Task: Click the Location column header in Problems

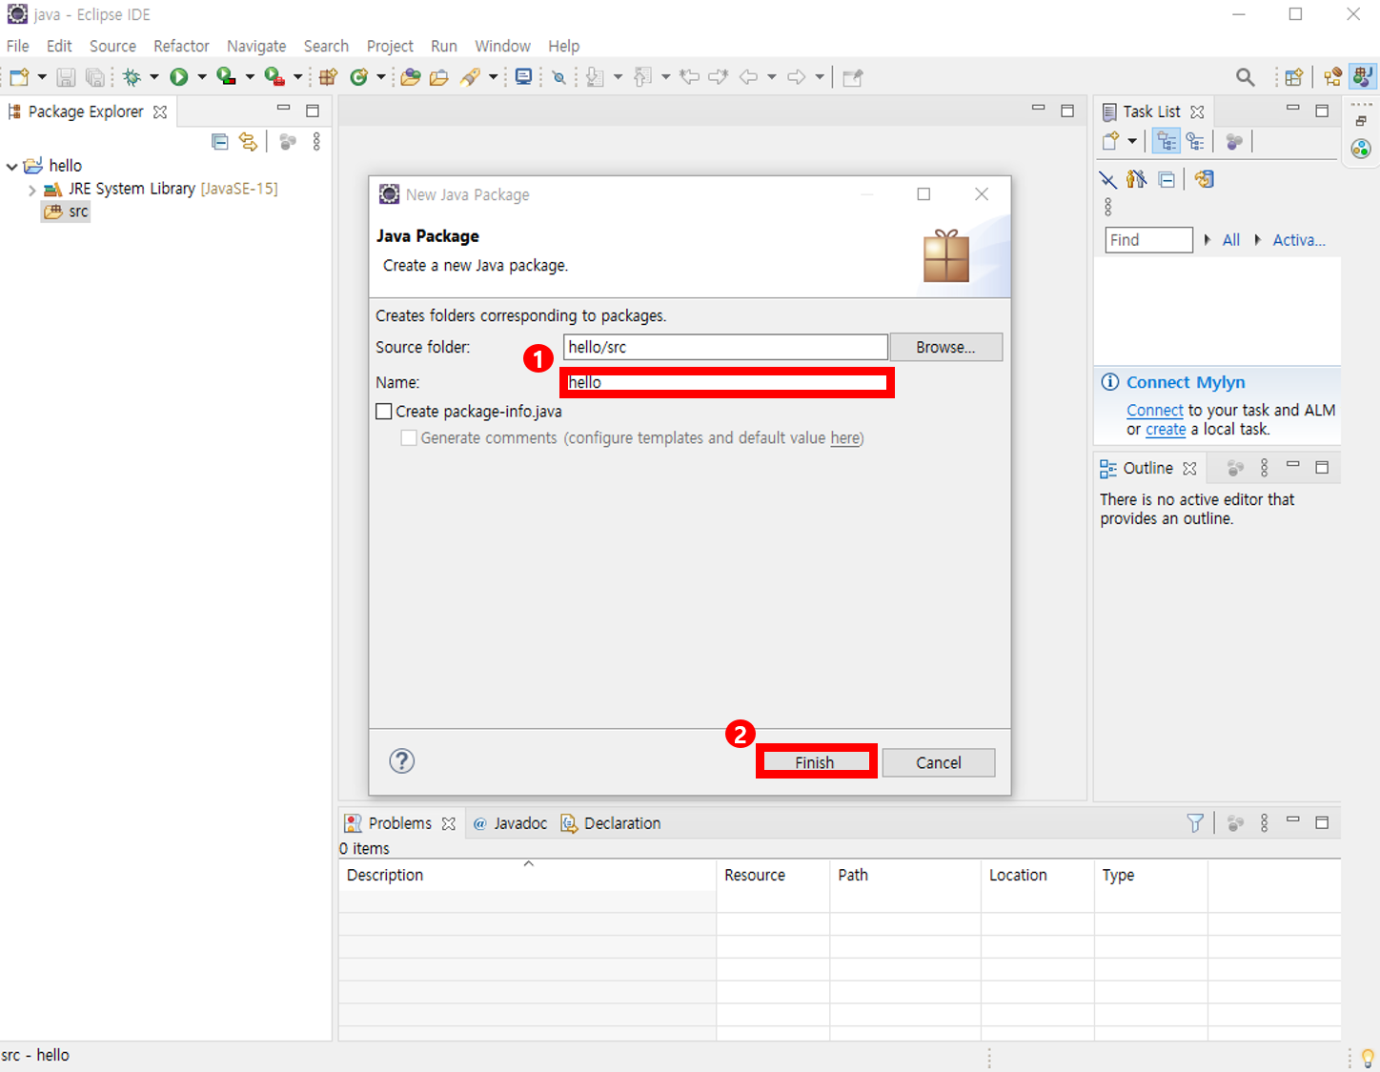Action: point(1037,875)
